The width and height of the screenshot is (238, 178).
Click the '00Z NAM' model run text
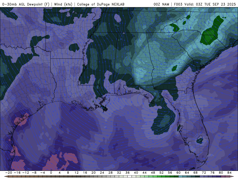(x=161, y=4)
